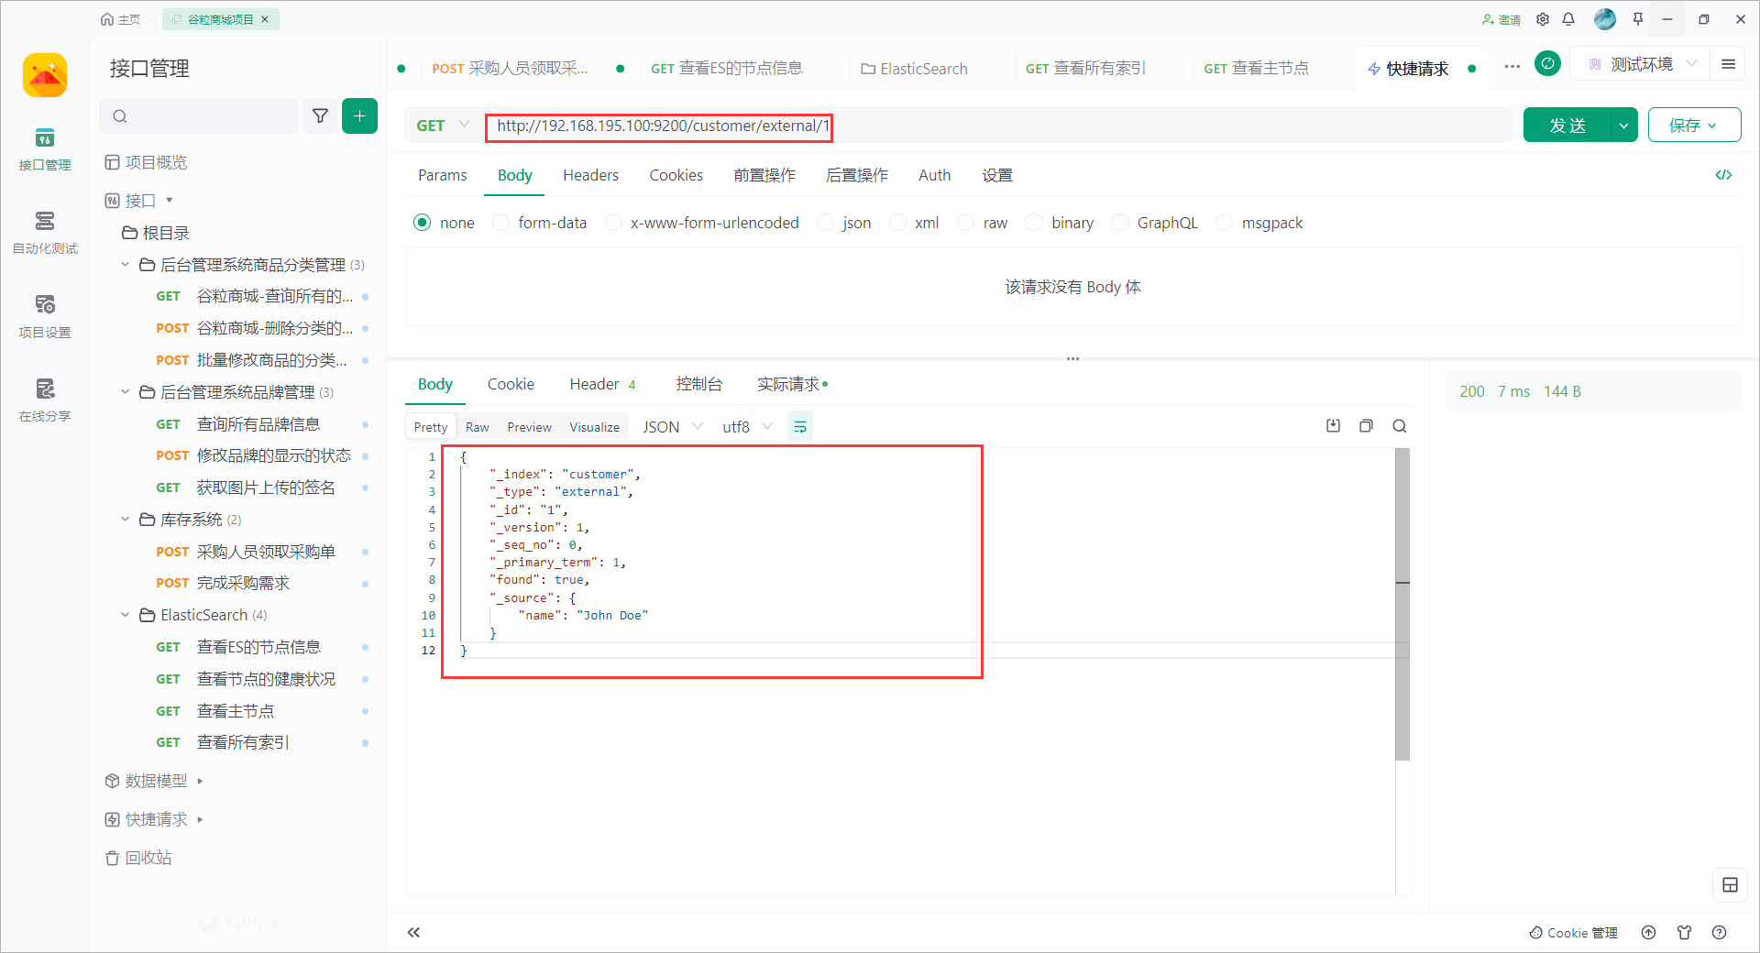Copy the response body with copy icon
1760x953 pixels.
click(x=1366, y=426)
